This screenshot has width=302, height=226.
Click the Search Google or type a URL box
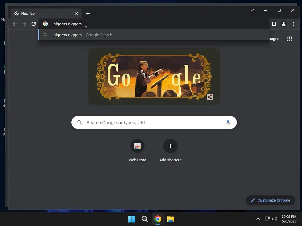tap(154, 122)
